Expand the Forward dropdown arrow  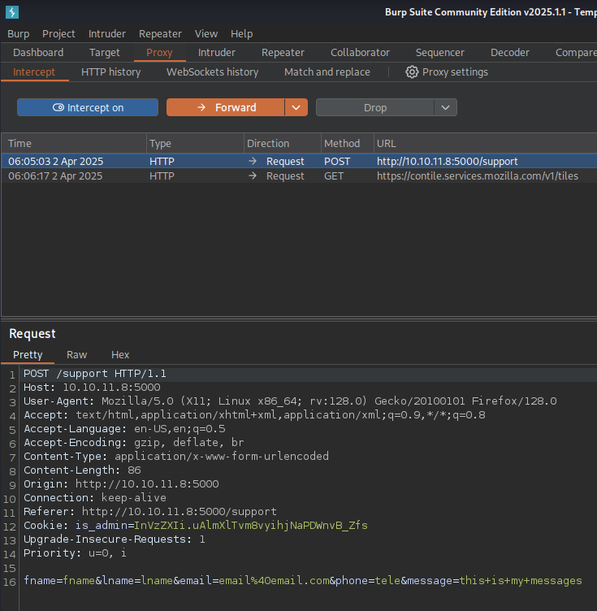tap(296, 107)
